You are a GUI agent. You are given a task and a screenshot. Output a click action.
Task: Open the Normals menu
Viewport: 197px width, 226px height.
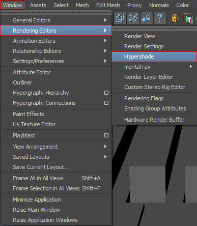coord(159,5)
